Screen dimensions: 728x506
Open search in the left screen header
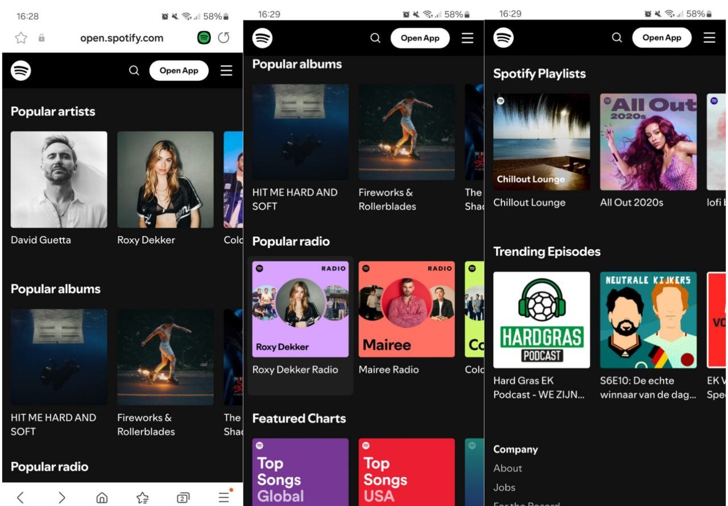pos(134,70)
